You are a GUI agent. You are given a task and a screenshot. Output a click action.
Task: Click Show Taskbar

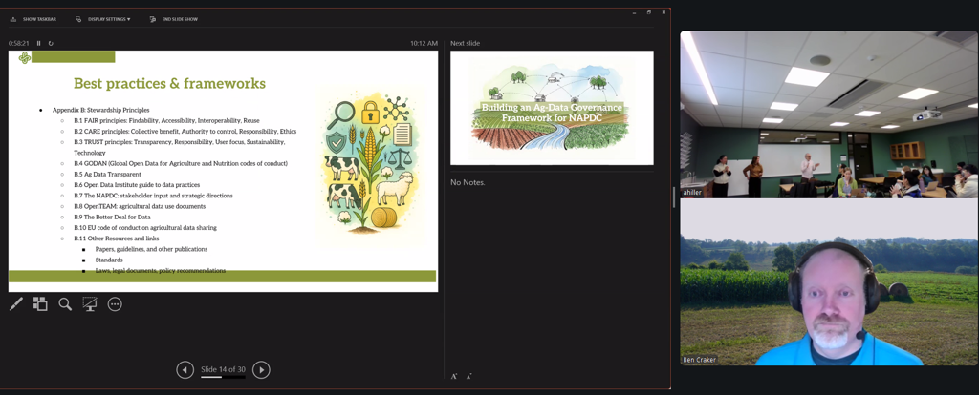click(x=33, y=19)
